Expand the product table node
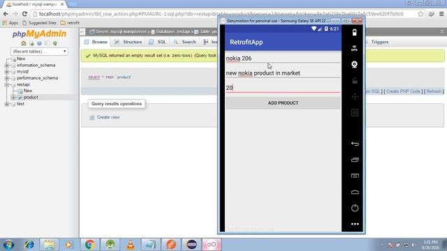This screenshot has width=447, height=251. coord(13,98)
